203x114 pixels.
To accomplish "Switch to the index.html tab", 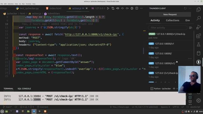I will (x=54, y=9).
